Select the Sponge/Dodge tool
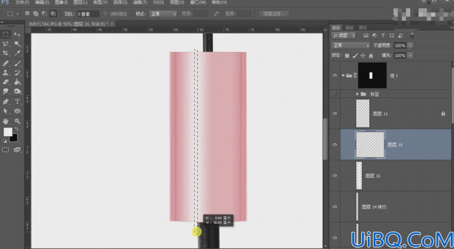The image size is (454, 249). (17, 92)
